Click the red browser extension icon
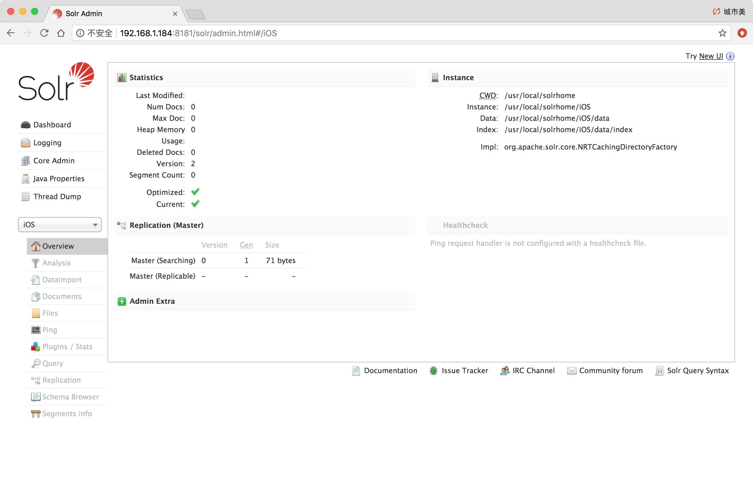This screenshot has width=753, height=479. point(742,33)
